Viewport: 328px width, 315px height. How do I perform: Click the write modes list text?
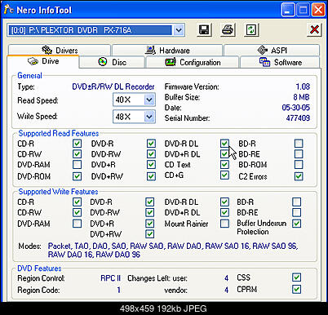click(x=173, y=251)
